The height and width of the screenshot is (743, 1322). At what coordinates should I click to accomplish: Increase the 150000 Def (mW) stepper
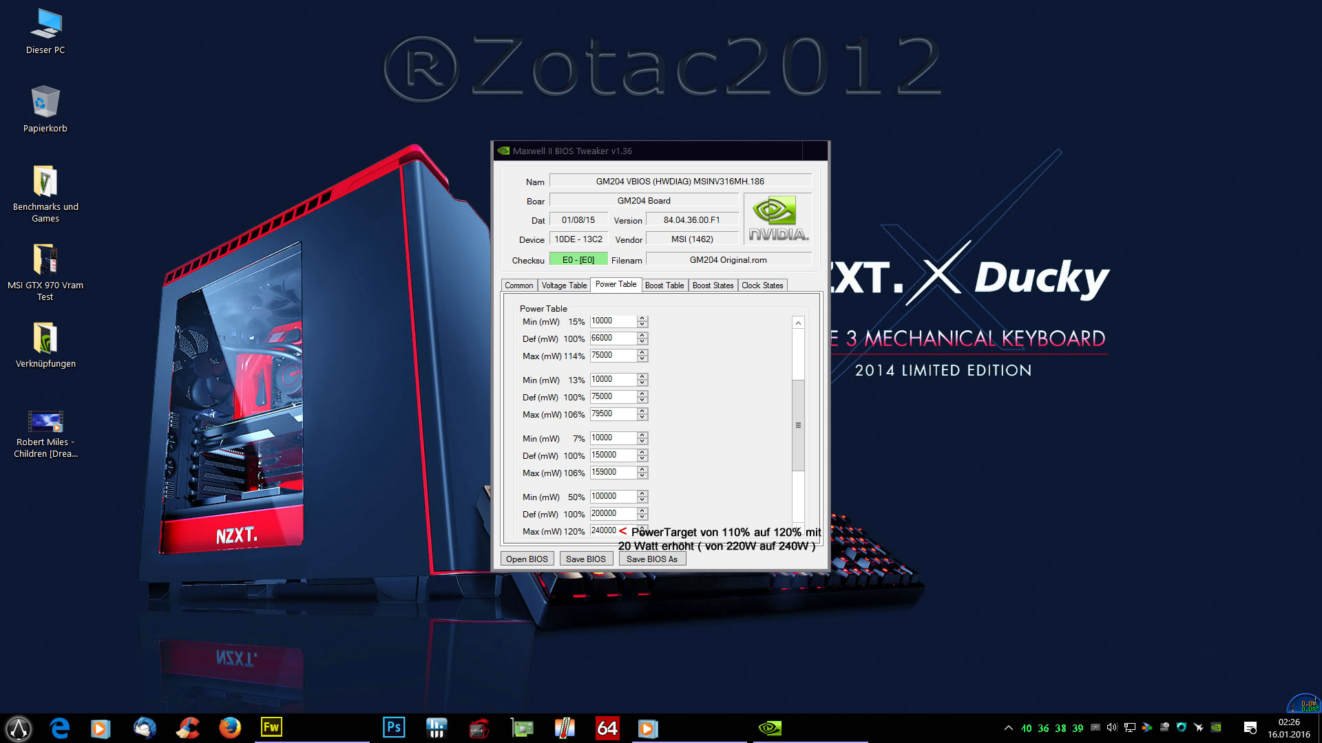click(x=642, y=453)
